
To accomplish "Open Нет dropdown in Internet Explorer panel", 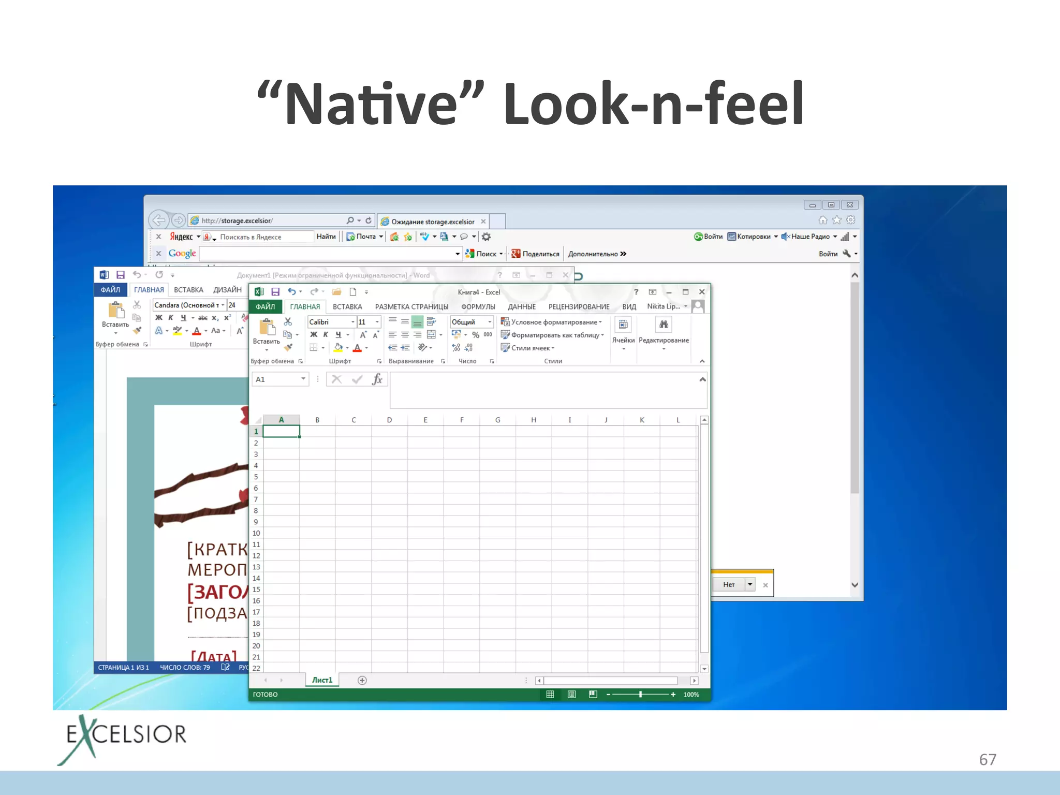I will click(x=750, y=584).
